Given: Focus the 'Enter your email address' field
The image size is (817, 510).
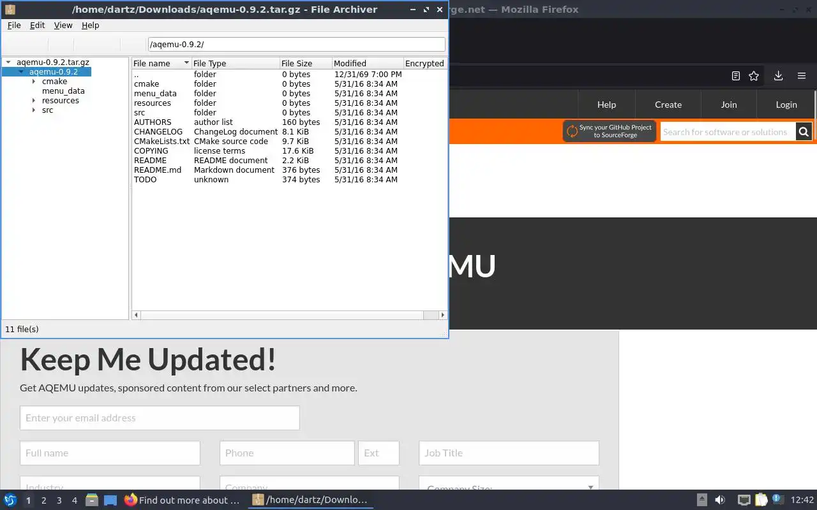Looking at the screenshot, I should tap(160, 418).
